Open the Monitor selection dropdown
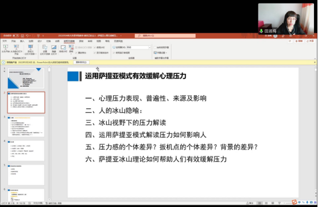This screenshot has height=207, width=318. (138, 48)
